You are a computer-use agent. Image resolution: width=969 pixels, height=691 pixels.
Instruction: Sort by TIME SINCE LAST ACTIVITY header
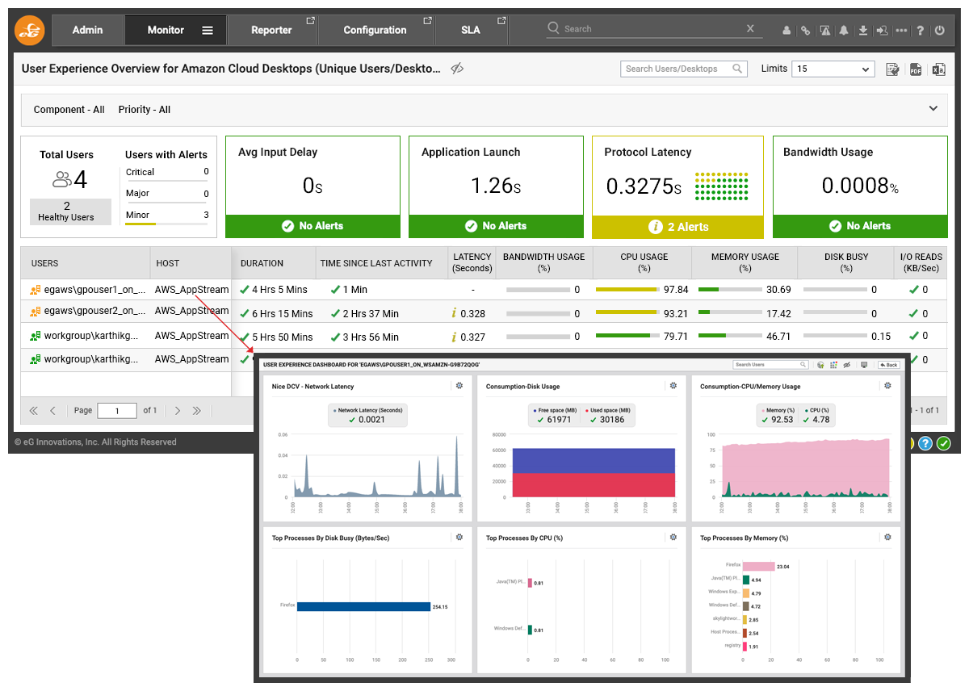[x=382, y=263]
